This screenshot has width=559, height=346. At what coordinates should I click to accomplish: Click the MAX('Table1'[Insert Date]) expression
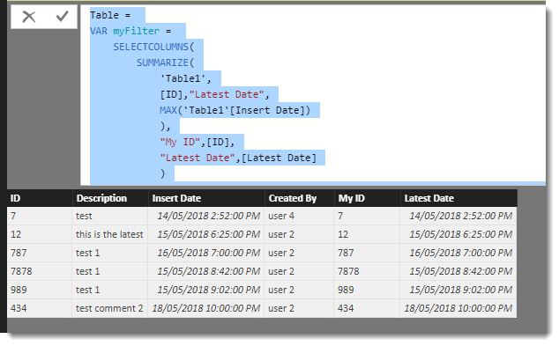tap(235, 110)
